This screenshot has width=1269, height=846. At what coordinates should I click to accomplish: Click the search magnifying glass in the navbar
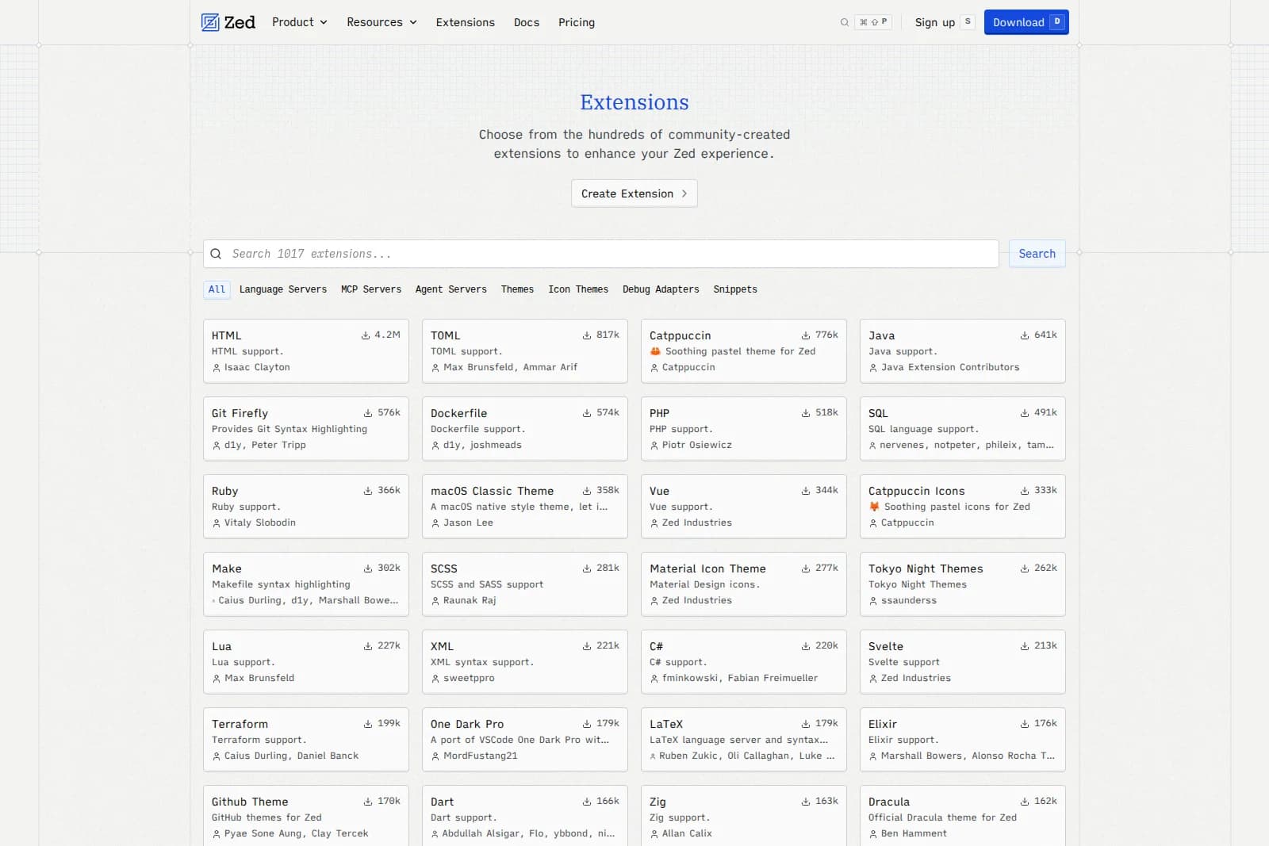(843, 22)
